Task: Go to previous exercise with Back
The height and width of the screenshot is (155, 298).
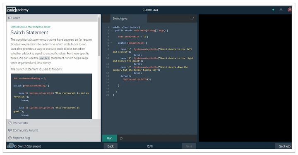Action: [111, 146]
